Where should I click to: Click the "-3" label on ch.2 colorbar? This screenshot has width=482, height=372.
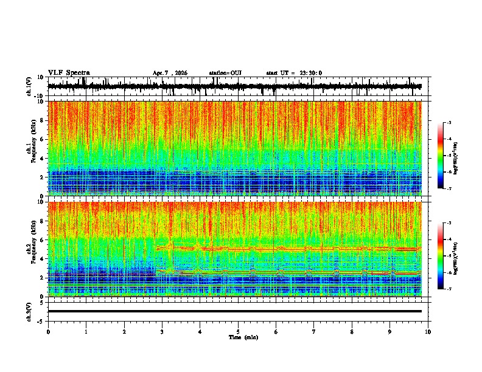[449, 223]
